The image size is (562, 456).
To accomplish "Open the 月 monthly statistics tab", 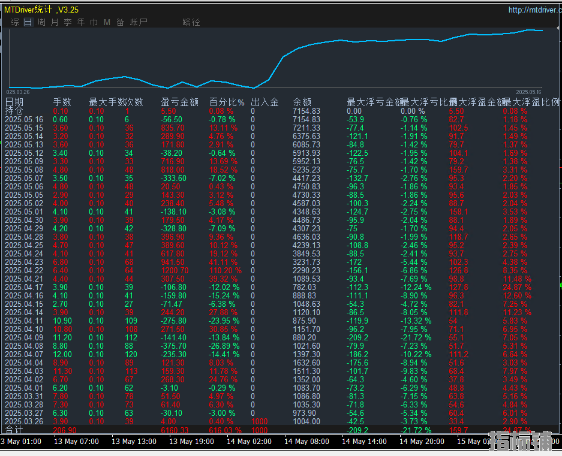I will [x=55, y=22].
